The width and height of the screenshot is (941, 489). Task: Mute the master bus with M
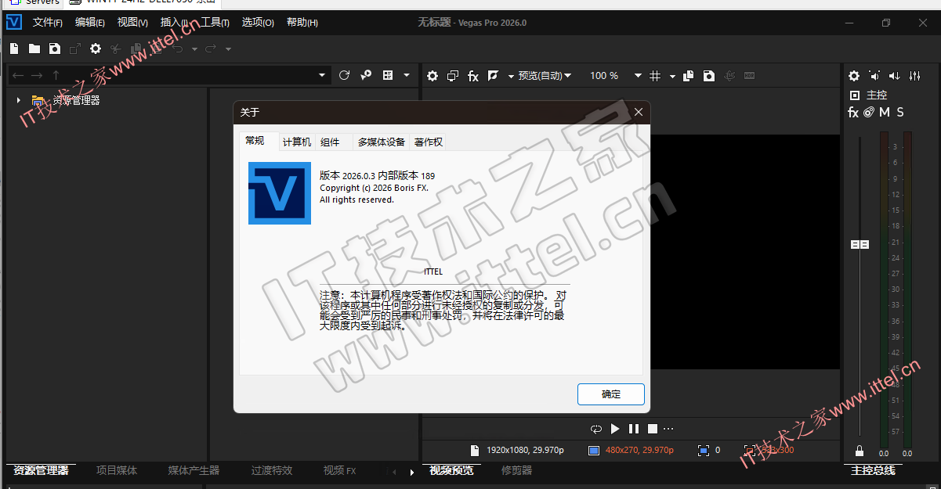point(885,113)
